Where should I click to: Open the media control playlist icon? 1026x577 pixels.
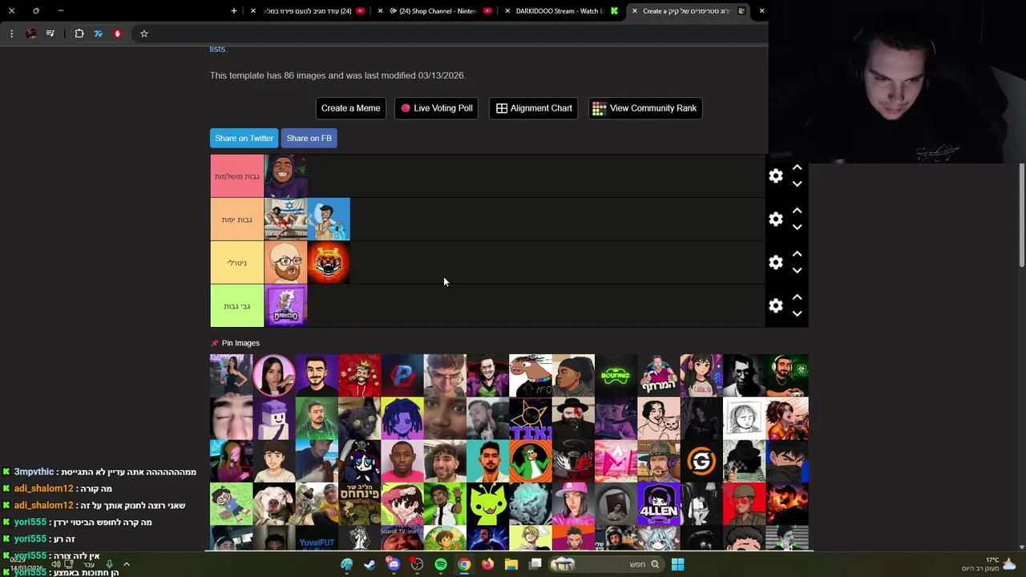pyautogui.click(x=50, y=34)
